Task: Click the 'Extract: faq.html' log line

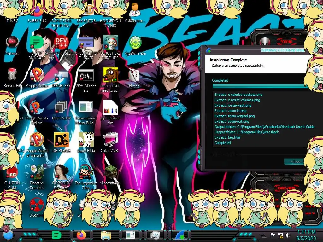Action: 227,137
